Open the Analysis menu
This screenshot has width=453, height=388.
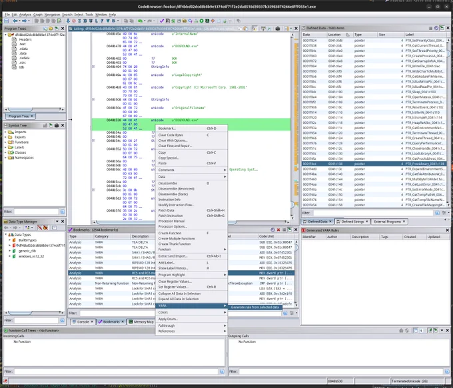point(25,15)
